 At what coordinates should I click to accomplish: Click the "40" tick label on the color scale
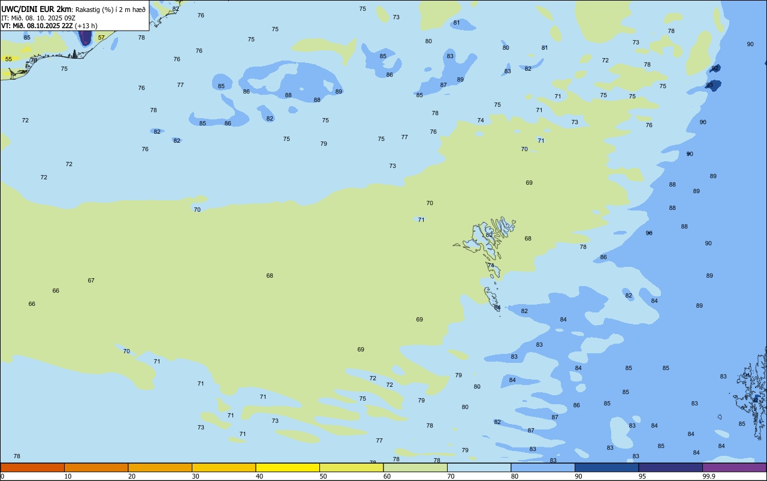(259, 476)
